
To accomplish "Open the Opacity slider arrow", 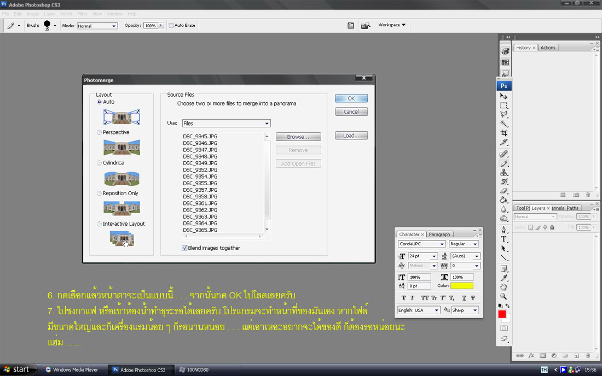I will click(x=160, y=26).
